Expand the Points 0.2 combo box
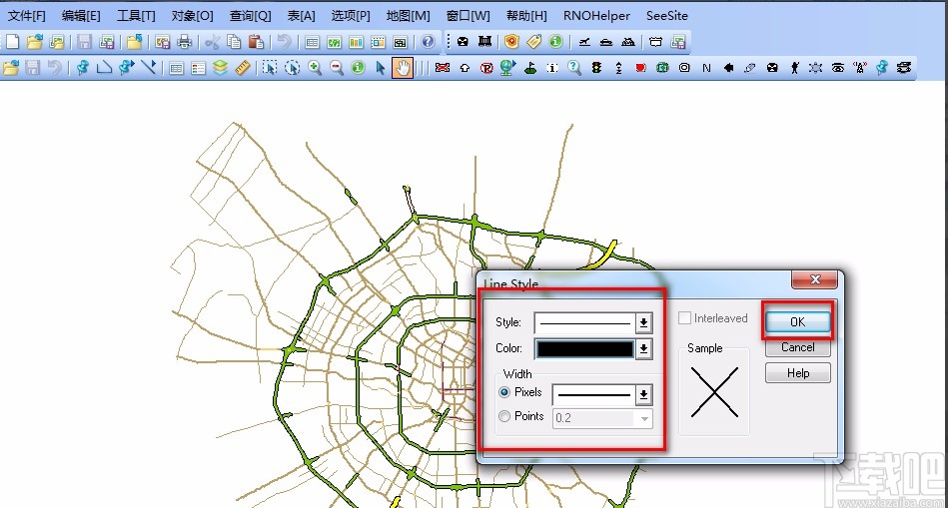Viewport: 948px width, 508px height. (x=644, y=418)
